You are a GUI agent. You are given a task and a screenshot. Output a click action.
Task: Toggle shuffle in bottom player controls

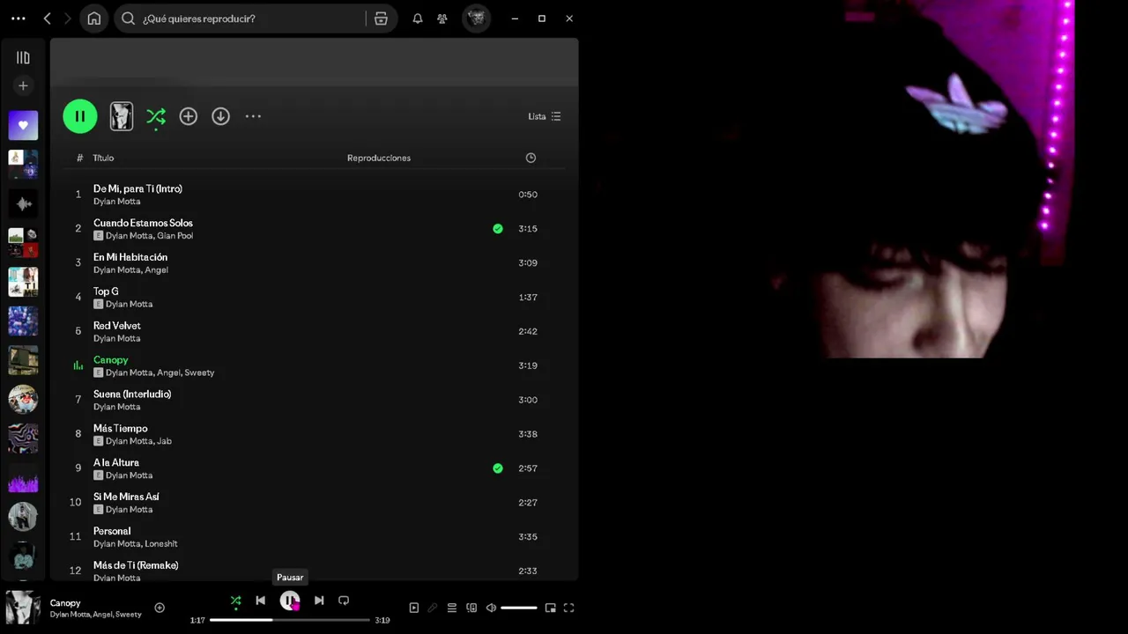click(235, 601)
